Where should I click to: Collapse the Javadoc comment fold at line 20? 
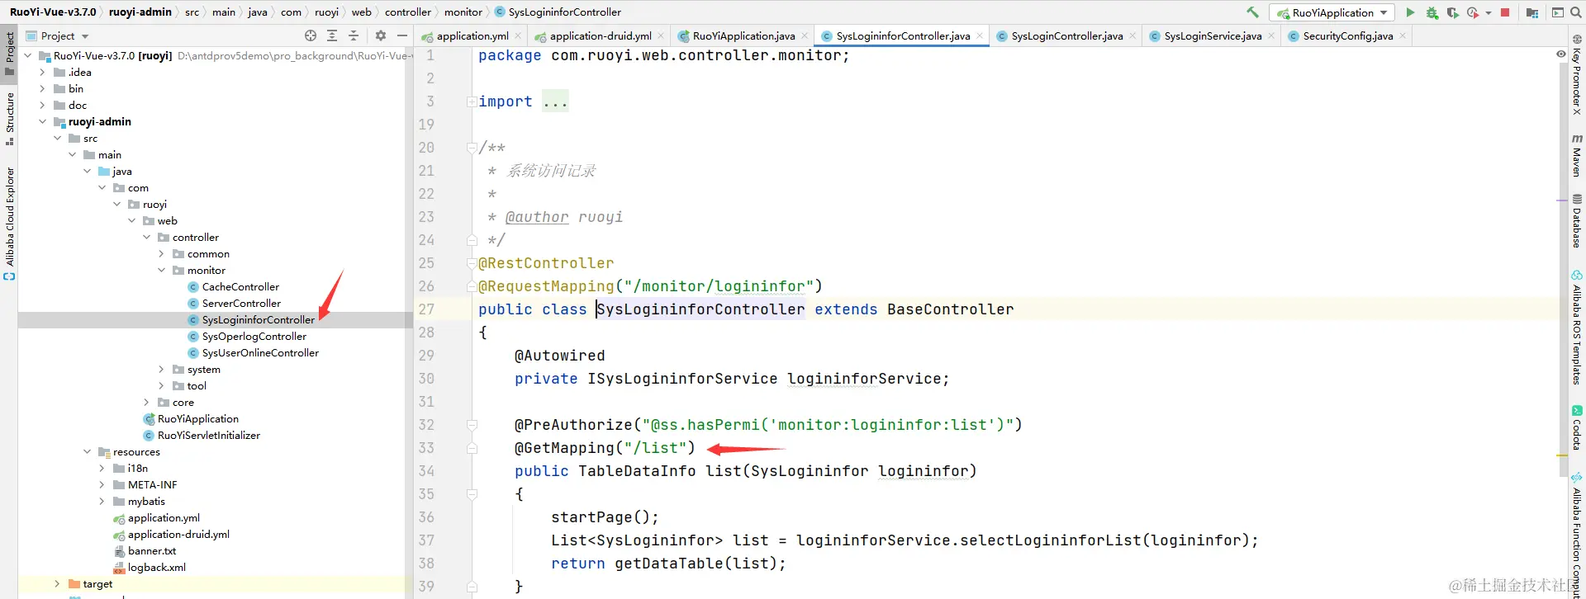[x=472, y=148]
